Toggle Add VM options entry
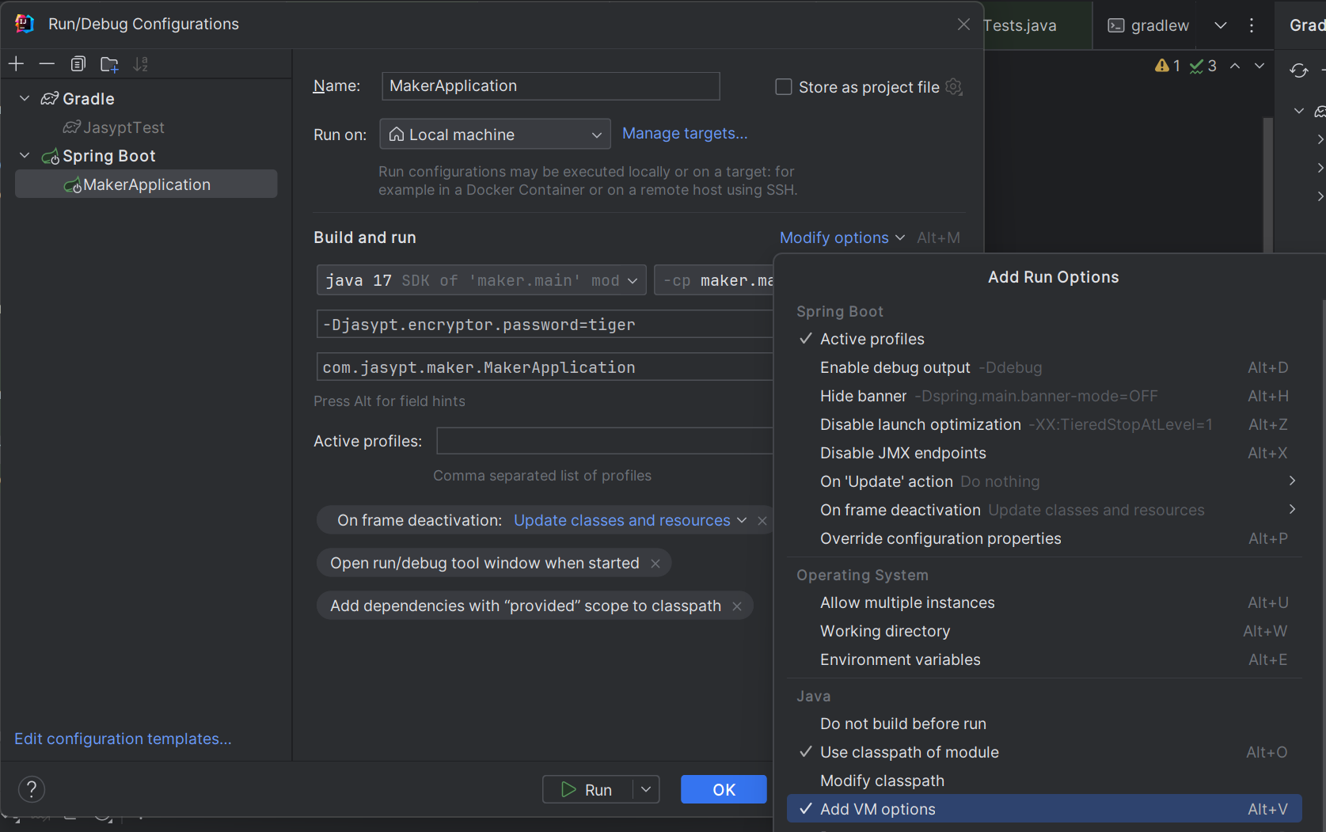This screenshot has height=832, width=1326. [1044, 809]
